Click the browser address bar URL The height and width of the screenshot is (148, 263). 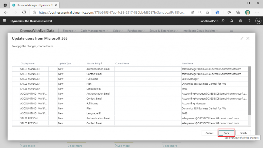112,12
